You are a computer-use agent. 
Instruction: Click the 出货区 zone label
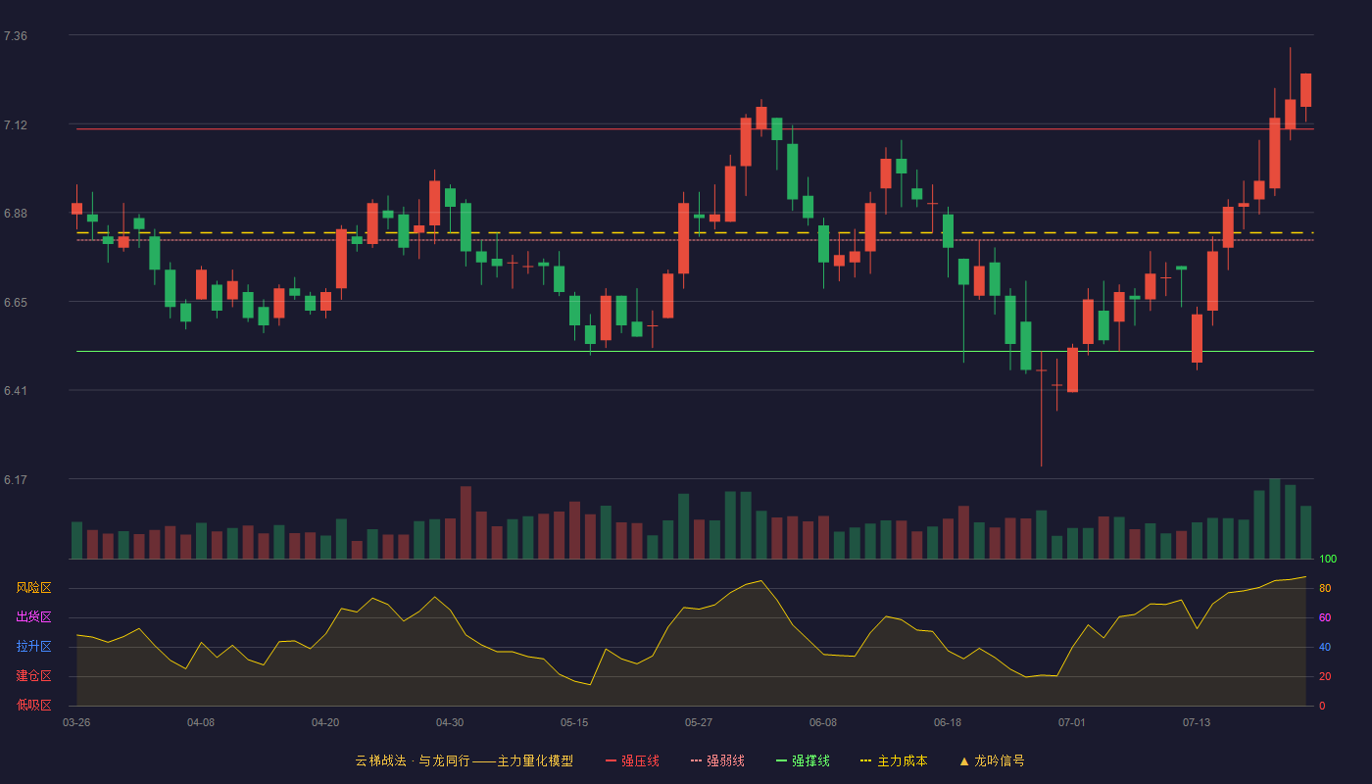(x=33, y=617)
